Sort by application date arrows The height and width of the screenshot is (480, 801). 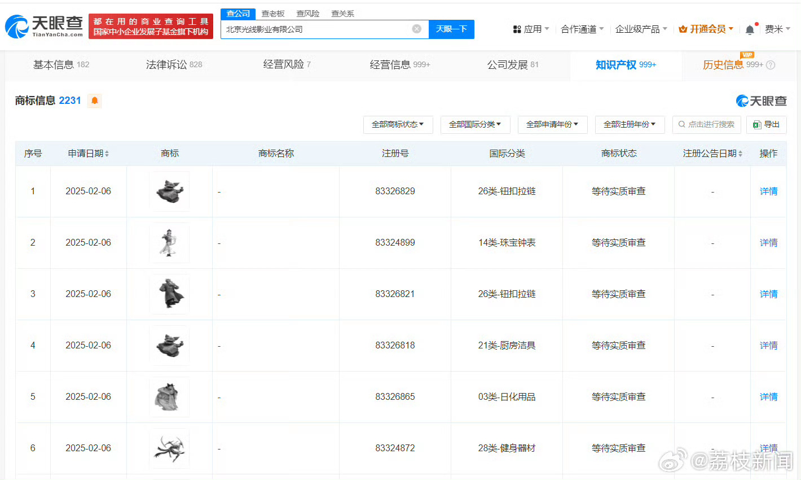pos(107,154)
